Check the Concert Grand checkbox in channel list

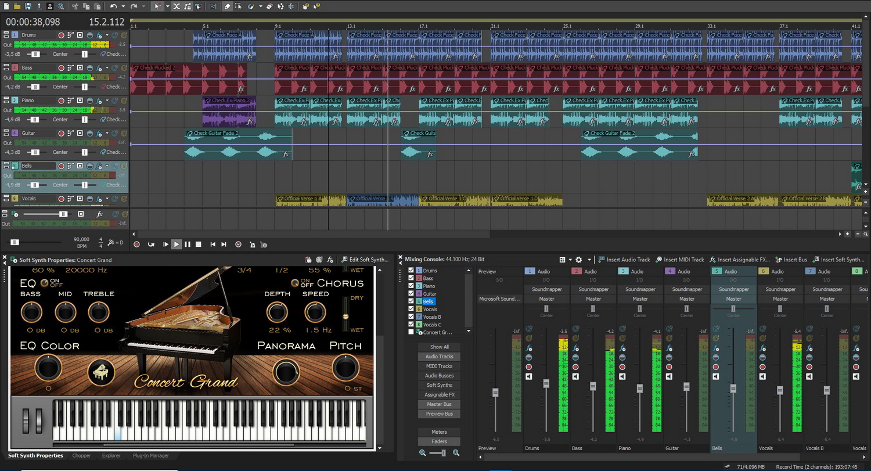pos(412,332)
